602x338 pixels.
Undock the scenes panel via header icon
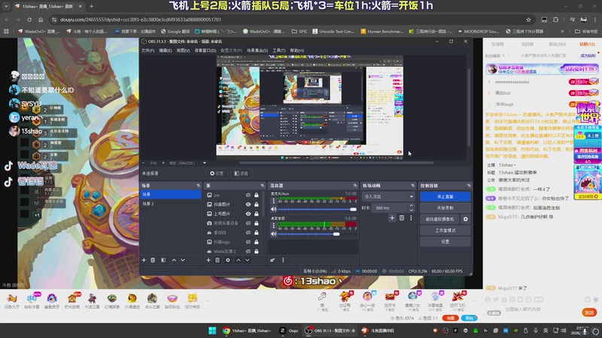pos(199,186)
